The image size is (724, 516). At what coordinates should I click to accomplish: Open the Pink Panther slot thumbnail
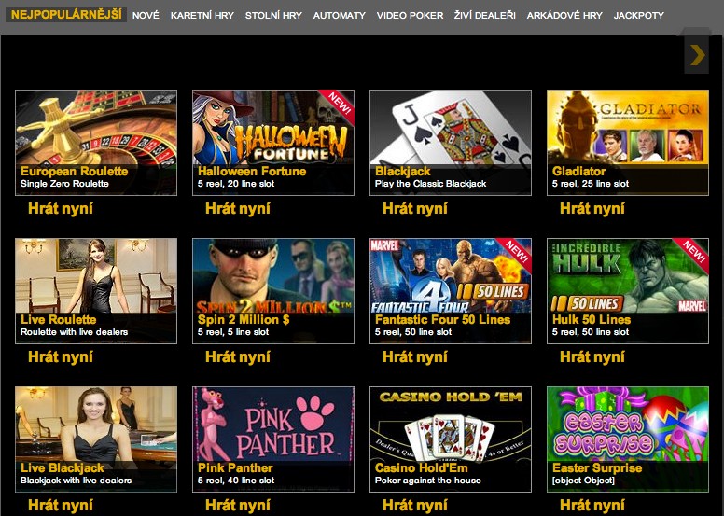273,439
